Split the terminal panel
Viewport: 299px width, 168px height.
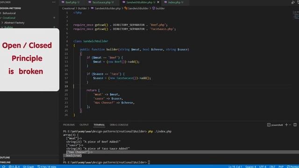(x=295, y=125)
